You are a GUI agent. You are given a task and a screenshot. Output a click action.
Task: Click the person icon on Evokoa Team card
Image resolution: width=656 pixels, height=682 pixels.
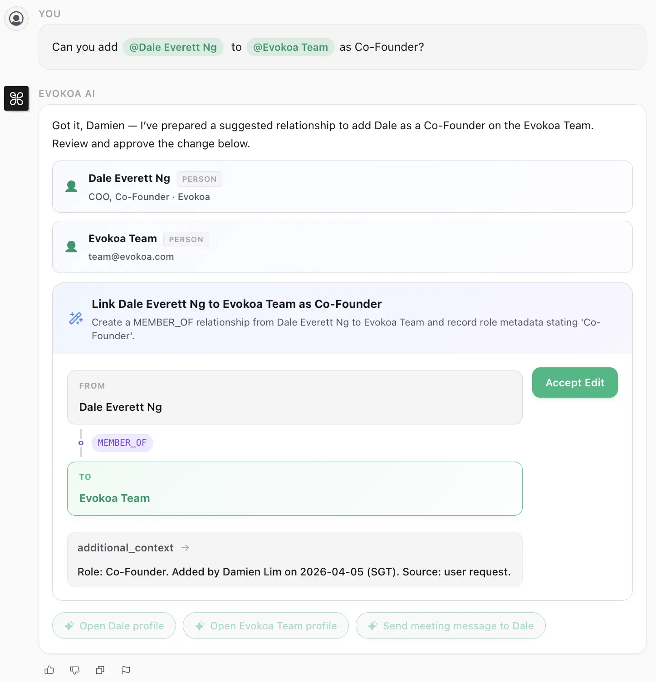coord(71,247)
